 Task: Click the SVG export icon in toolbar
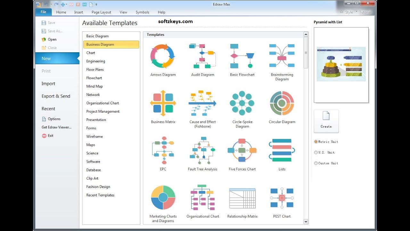click(85, 4)
